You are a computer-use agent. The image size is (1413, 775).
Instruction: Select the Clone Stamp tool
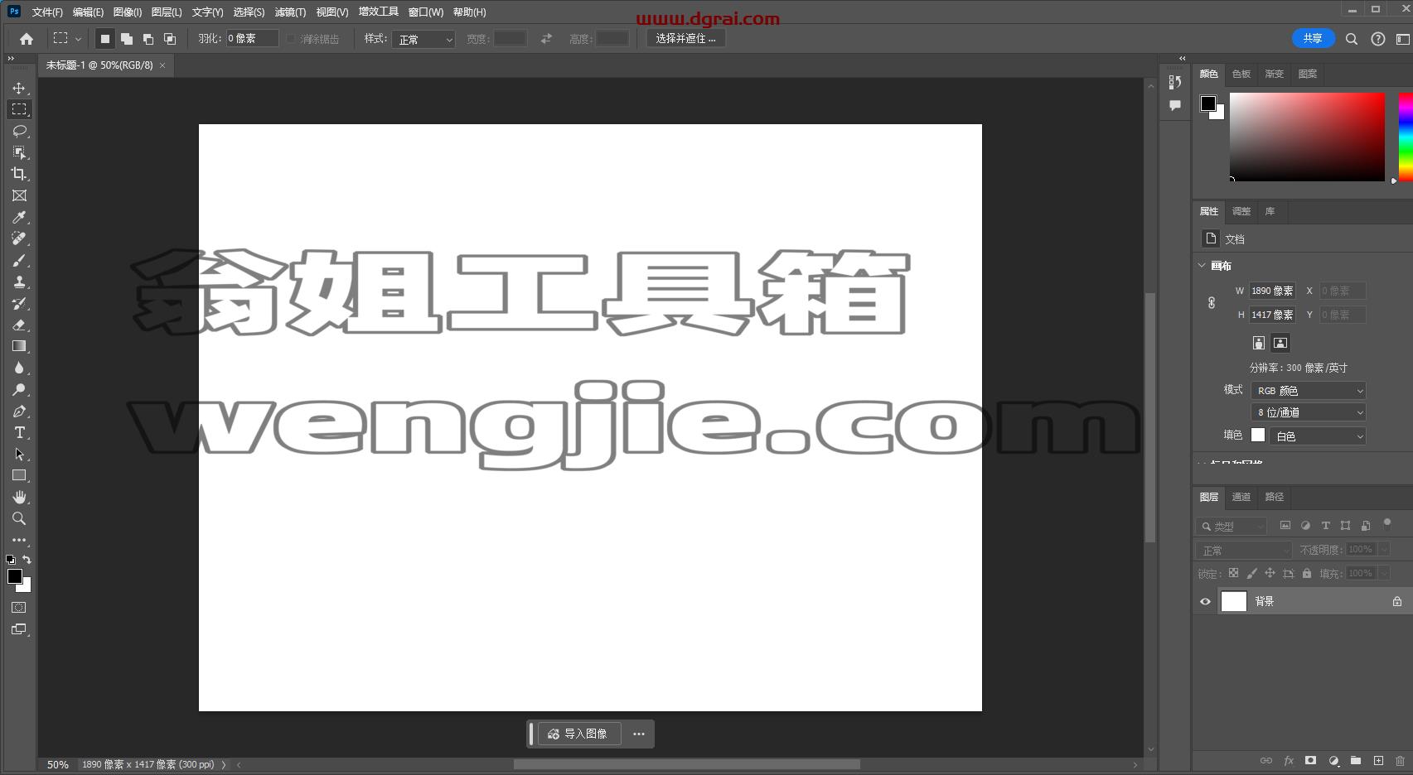click(19, 282)
